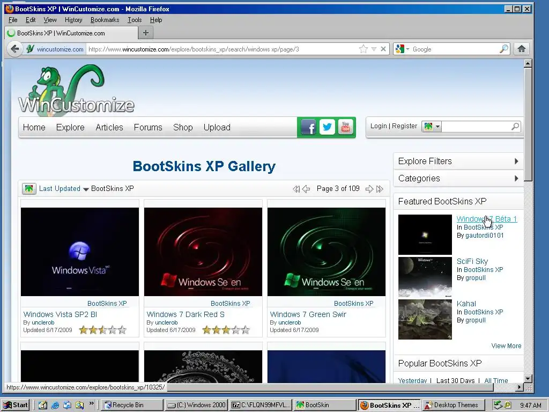This screenshot has height=412, width=549.
Task: Open the Bookmarks menu
Action: click(105, 20)
